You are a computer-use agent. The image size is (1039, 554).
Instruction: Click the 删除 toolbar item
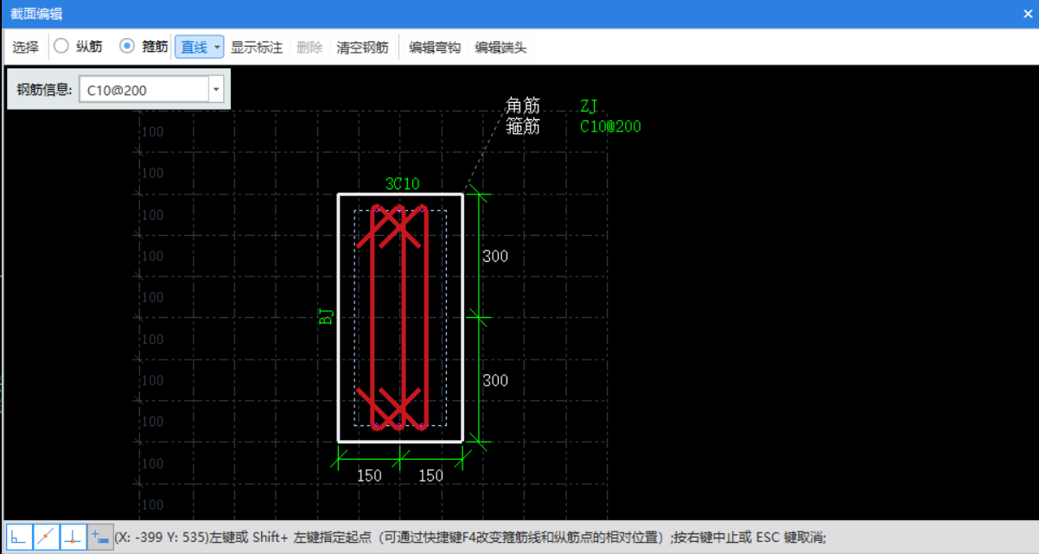[309, 47]
